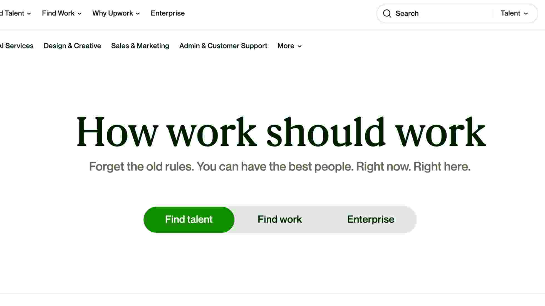Screen dimensions: 545x306
Task: Click the More dropdown arrow icon
Action: click(299, 46)
